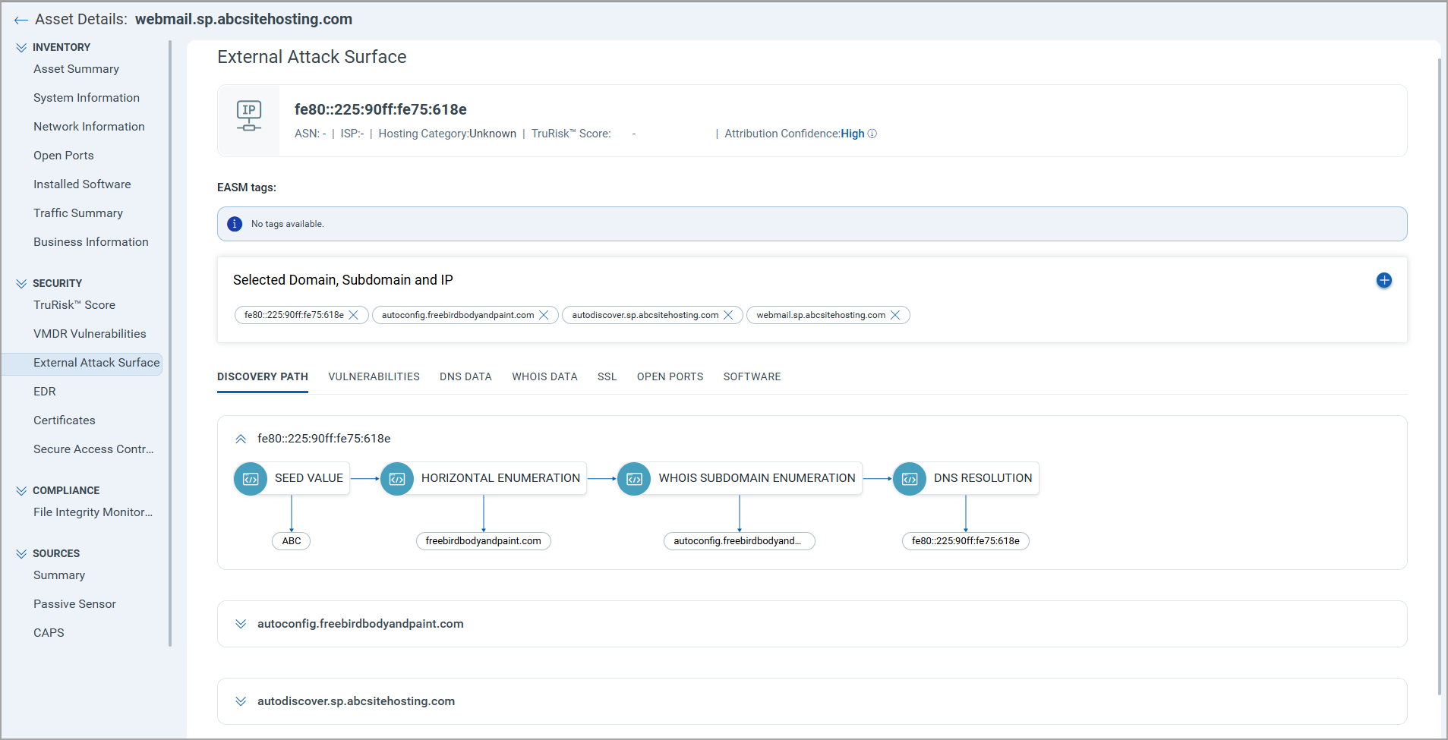Open the Open Ports sidebar item
Viewport: 1448px width, 740px height.
(x=64, y=156)
